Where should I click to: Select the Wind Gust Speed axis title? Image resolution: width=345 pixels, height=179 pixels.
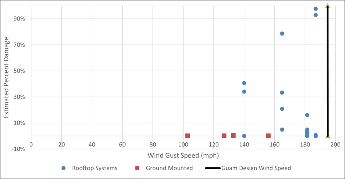(183, 156)
